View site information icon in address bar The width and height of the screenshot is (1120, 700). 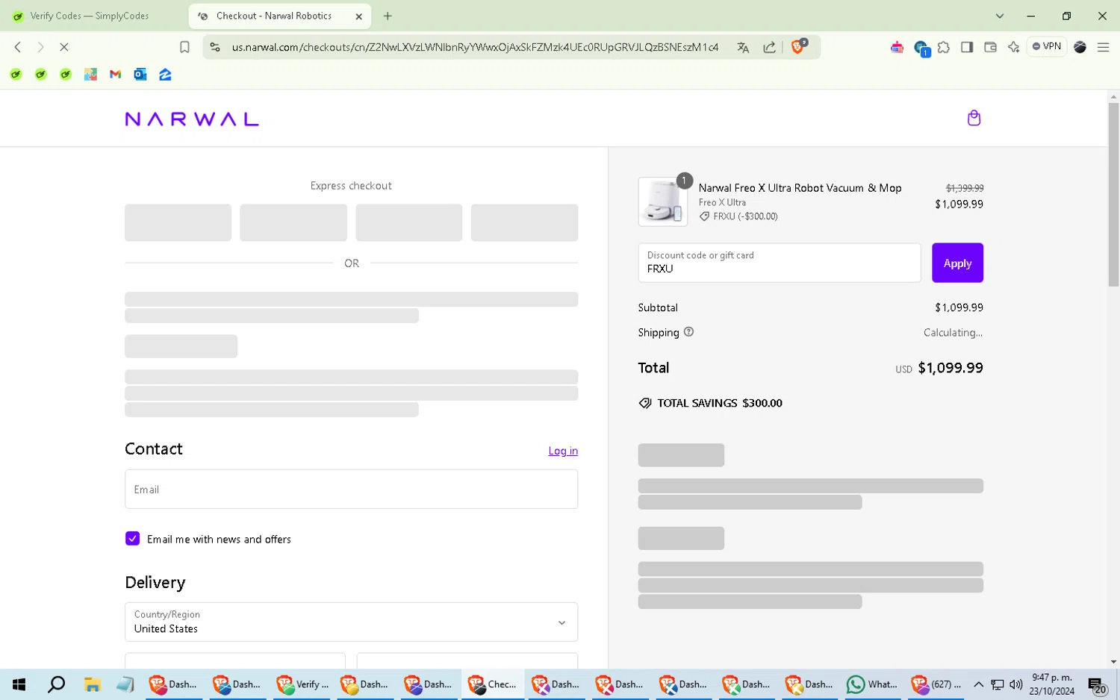point(215,47)
